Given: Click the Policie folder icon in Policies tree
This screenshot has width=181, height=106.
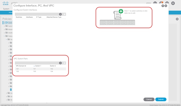Looking at the screenshot, I should 7,36.
